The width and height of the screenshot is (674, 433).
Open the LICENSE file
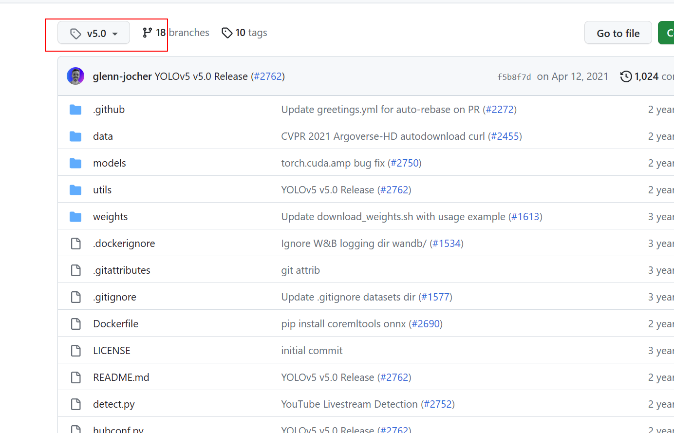pos(112,351)
